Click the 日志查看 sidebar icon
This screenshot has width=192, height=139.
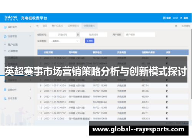click(x=5, y=99)
